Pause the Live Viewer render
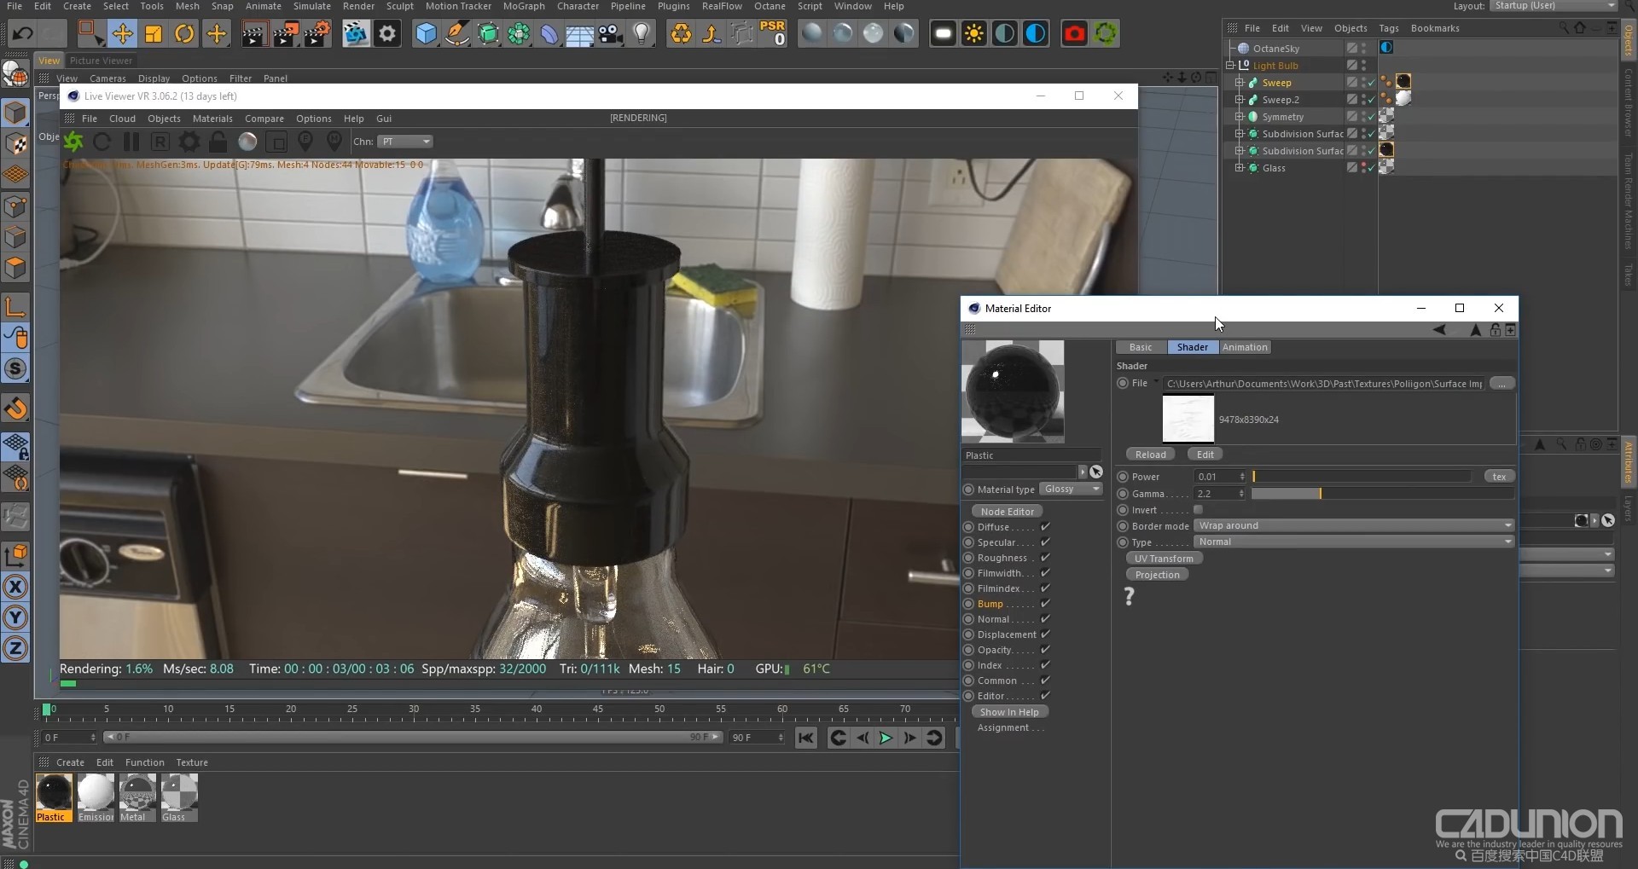Image resolution: width=1638 pixels, height=869 pixels. coord(131,142)
